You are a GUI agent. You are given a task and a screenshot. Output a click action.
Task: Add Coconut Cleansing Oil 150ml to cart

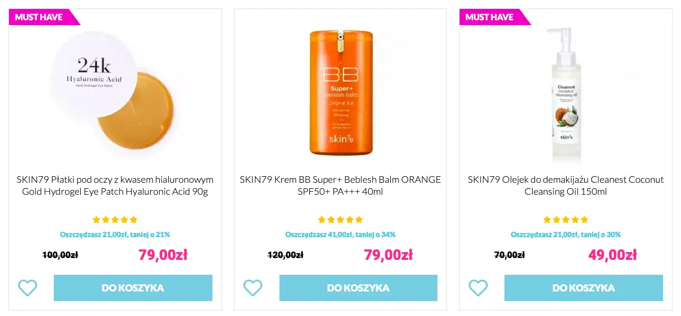tap(583, 288)
